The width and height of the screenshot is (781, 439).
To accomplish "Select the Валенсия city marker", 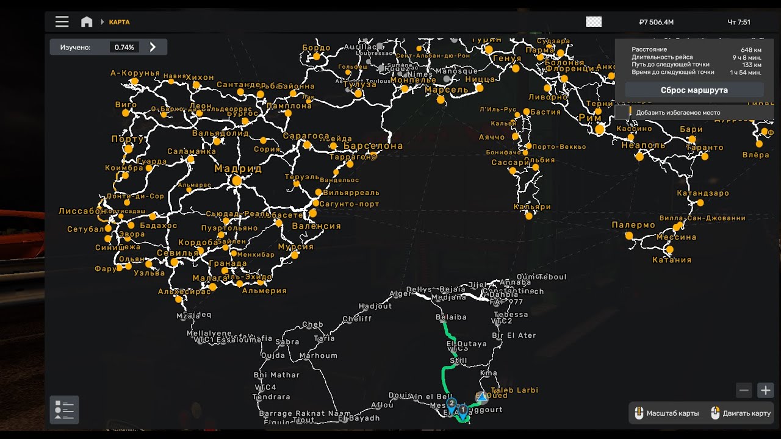I will pyautogui.click(x=313, y=213).
